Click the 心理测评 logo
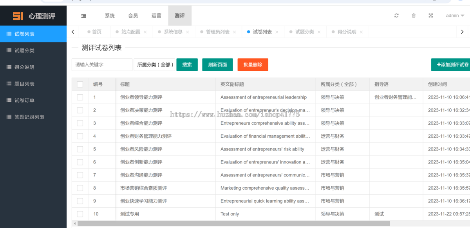 tap(33, 16)
